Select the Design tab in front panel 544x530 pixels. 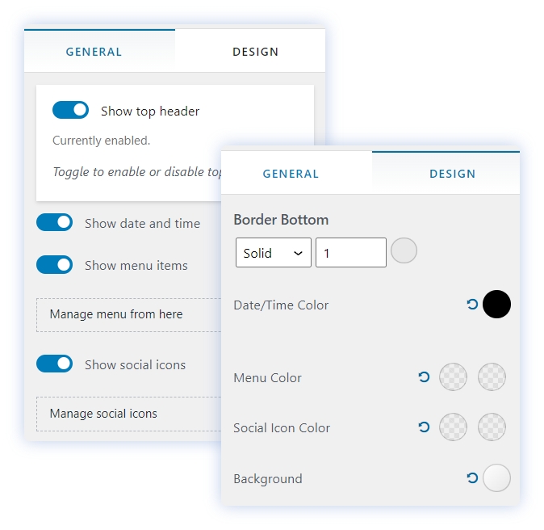point(452,174)
